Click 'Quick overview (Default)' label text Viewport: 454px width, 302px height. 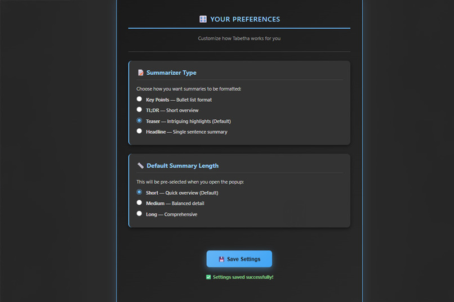click(x=192, y=193)
